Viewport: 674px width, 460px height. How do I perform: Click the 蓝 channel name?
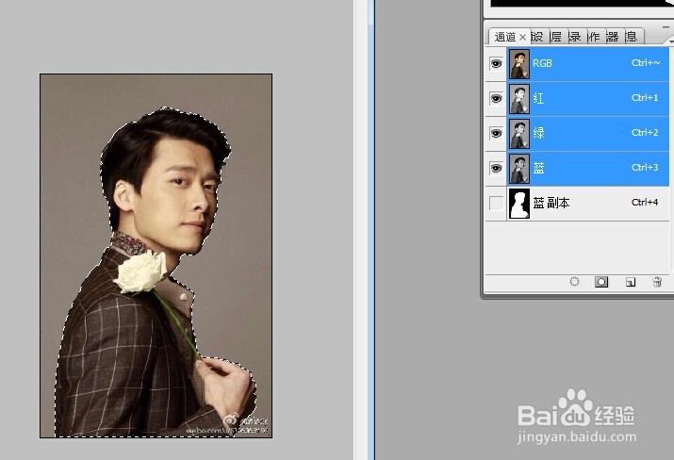[x=538, y=168]
